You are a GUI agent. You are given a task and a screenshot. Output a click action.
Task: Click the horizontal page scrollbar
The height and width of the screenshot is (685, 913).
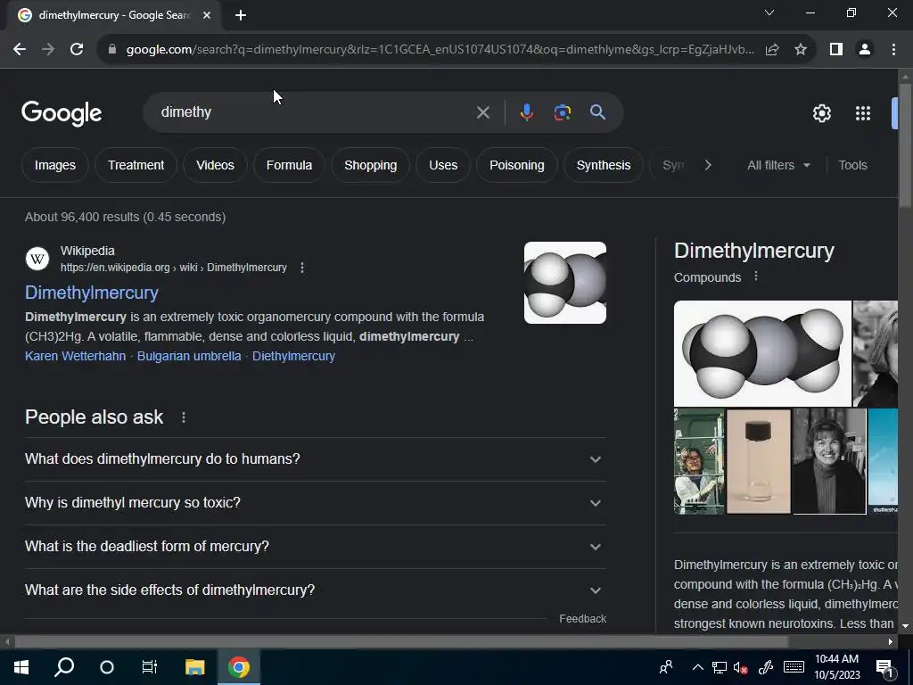coord(401,642)
